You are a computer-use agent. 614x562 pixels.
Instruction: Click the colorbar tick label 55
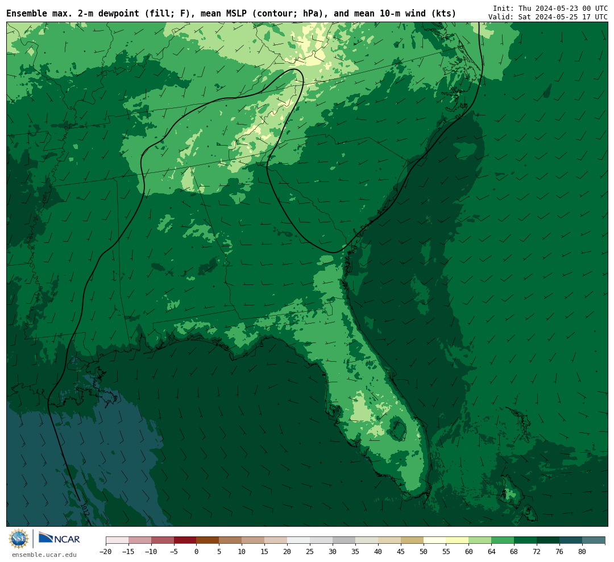(x=446, y=551)
